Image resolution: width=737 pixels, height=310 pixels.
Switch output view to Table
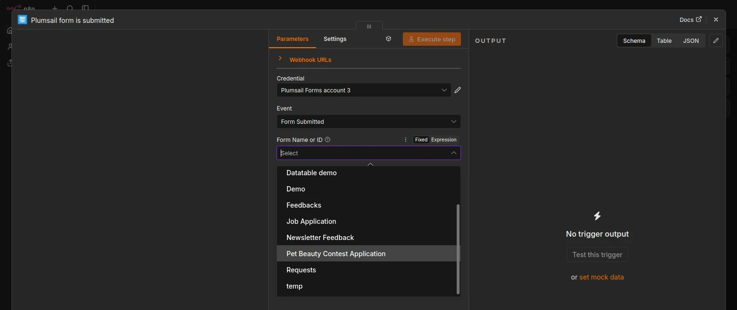click(664, 40)
